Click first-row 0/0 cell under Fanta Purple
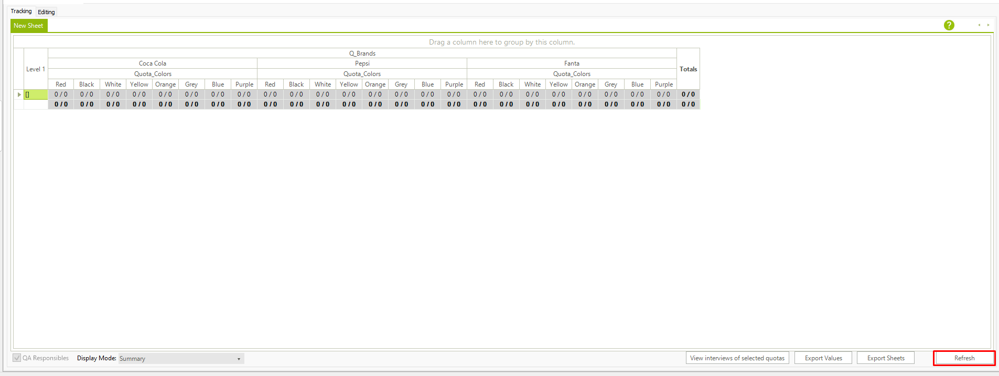The width and height of the screenshot is (999, 376). 663,94
